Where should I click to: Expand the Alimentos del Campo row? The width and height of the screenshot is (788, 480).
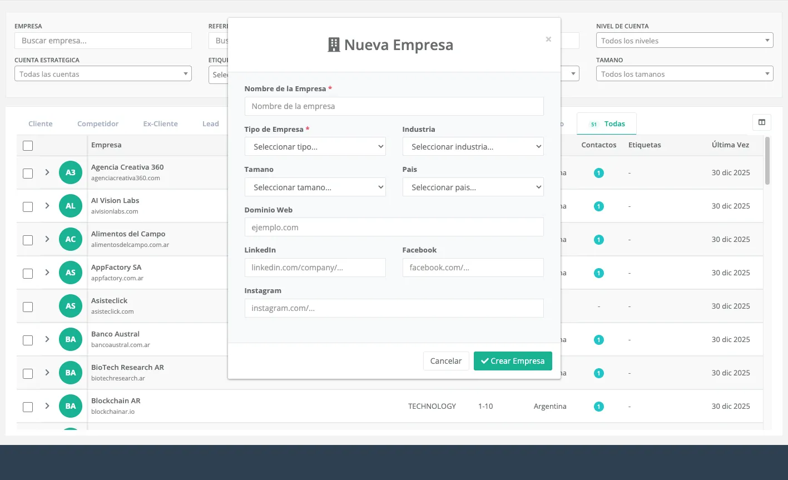pos(47,239)
